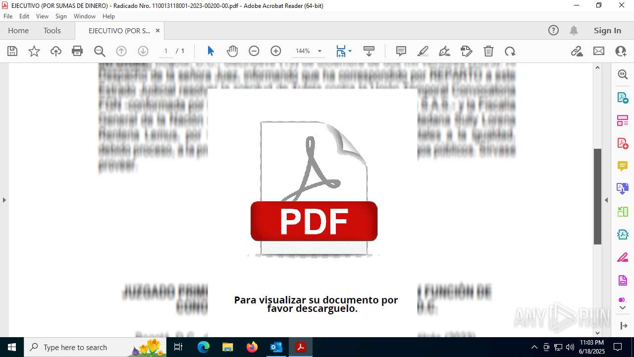Open the View menu
The height and width of the screenshot is (357, 634).
pyautogui.click(x=42, y=16)
